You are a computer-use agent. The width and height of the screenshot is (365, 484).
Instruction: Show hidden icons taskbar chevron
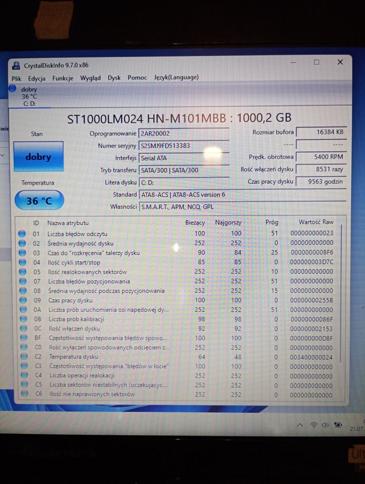point(300,425)
